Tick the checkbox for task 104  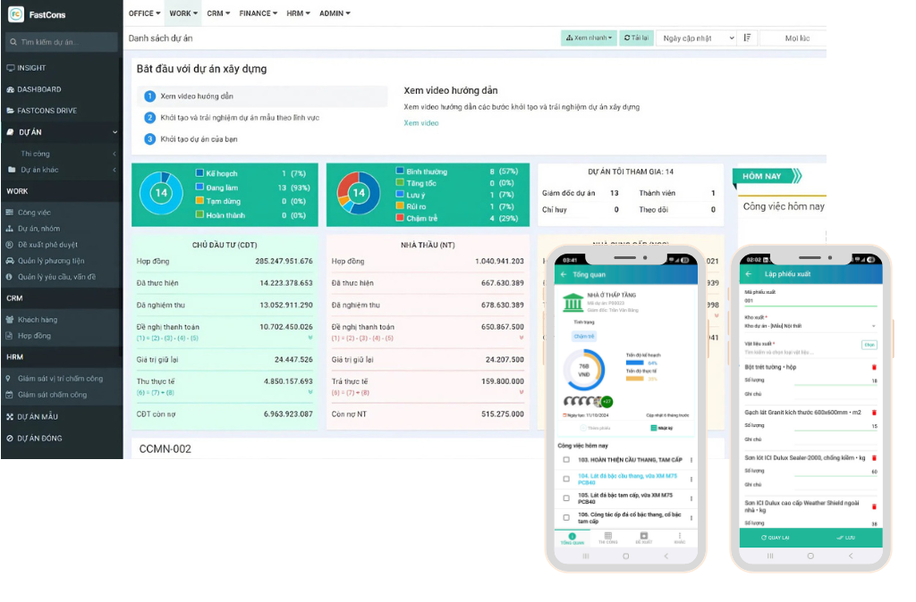tap(565, 479)
